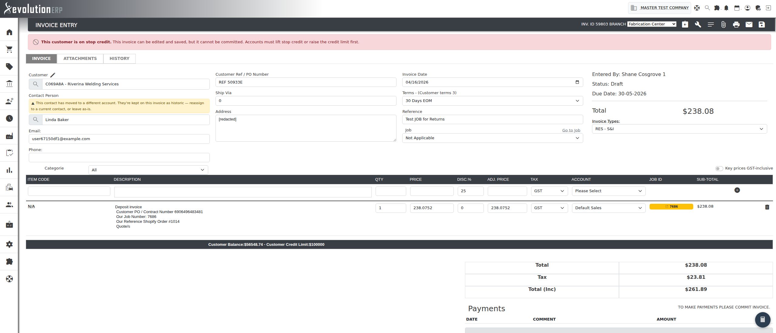This screenshot has width=776, height=333.
Task: Click the print invoice icon
Action: click(x=736, y=25)
